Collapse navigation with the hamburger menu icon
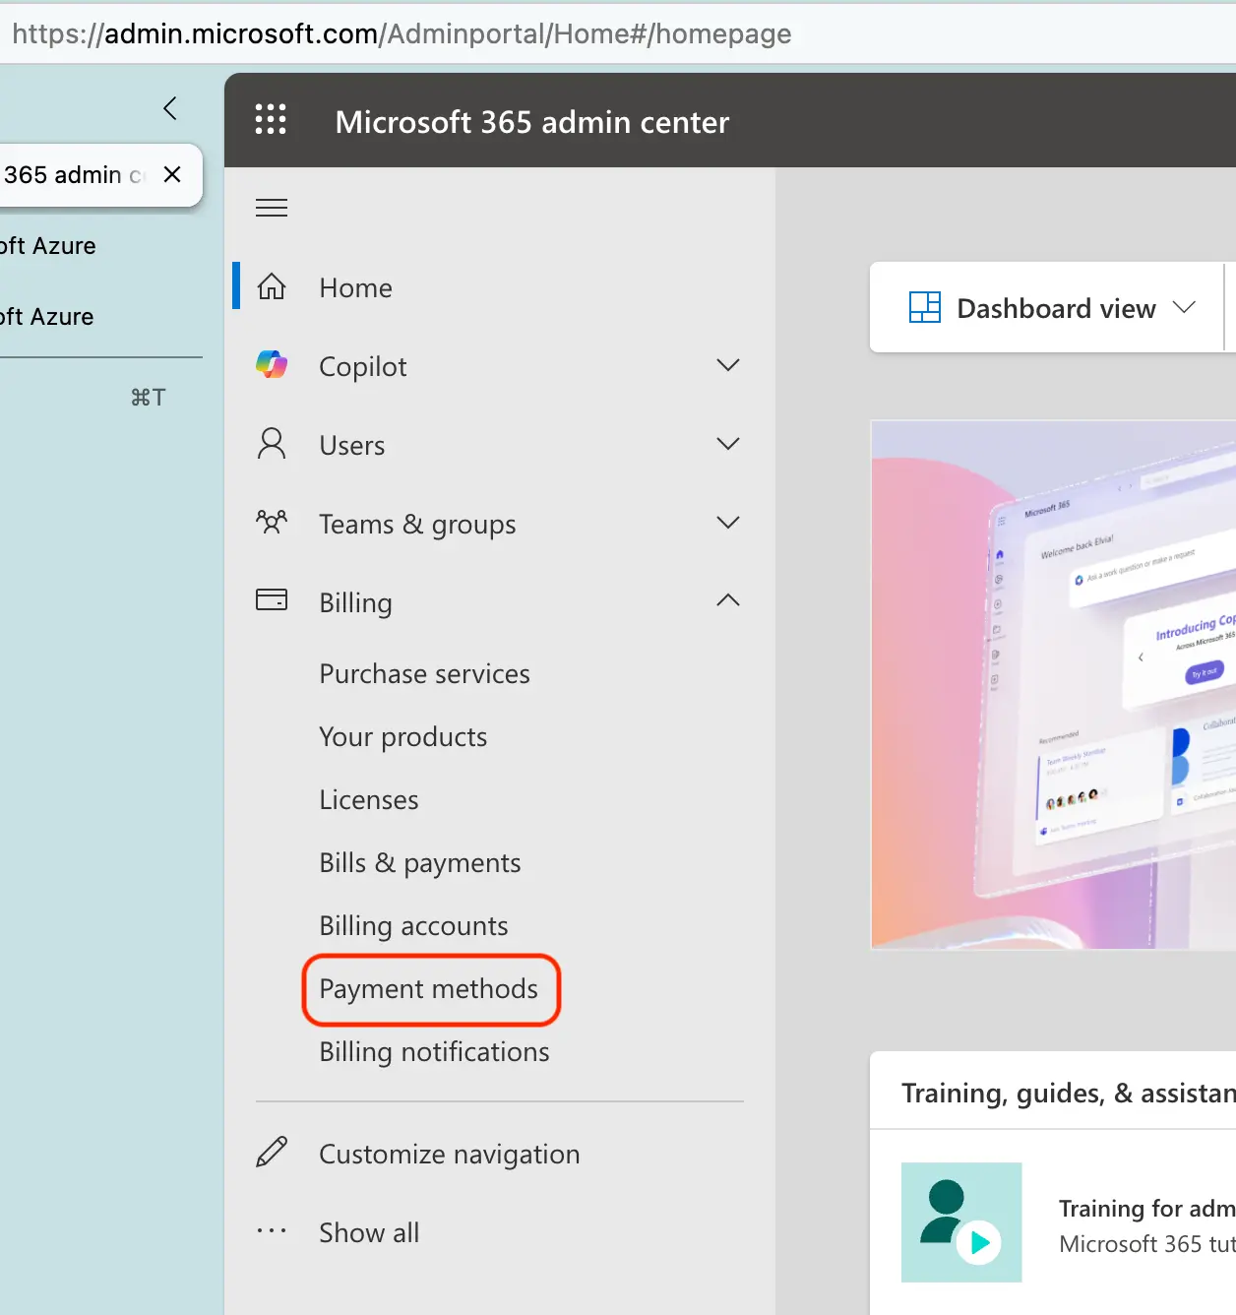Viewport: 1236px width, 1315px height. pos(272,208)
